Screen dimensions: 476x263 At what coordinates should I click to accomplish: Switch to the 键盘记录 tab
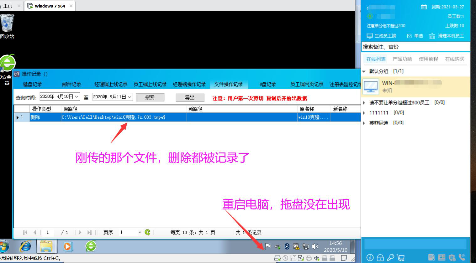tap(32, 84)
